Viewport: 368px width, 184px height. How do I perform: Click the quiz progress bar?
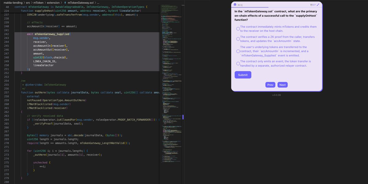tap(277, 7)
